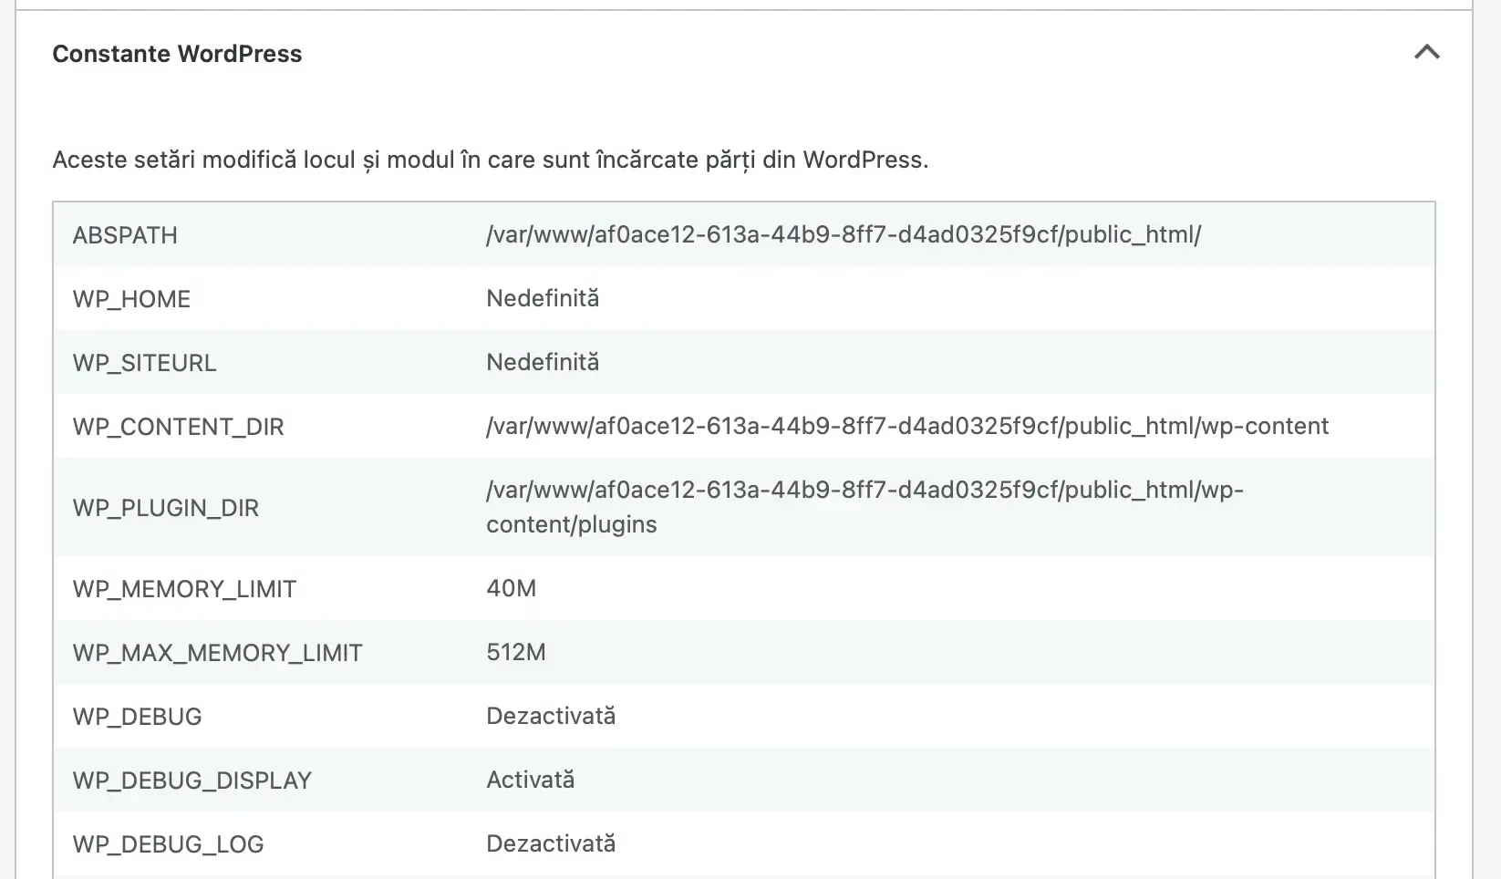
Task: Click the WP_PLUGIN_DIR constant name
Action: pyautogui.click(x=165, y=508)
